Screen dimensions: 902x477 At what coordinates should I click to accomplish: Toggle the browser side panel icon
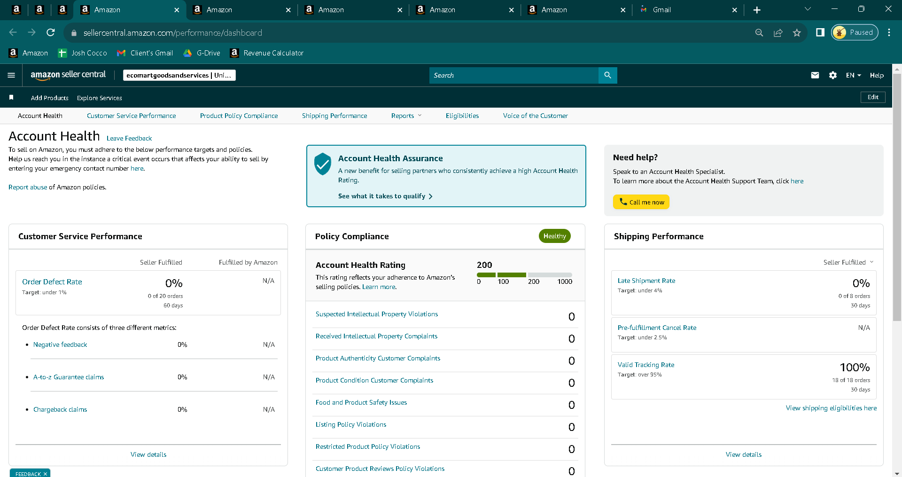(820, 32)
